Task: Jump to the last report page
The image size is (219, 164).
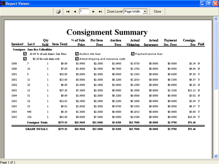Action: pos(100,11)
